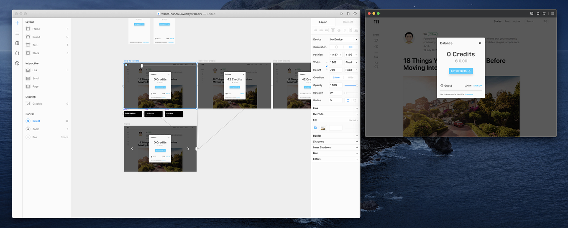The height and width of the screenshot is (228, 568).
Task: Close the Balance popup in the preview window
Action: [x=480, y=43]
